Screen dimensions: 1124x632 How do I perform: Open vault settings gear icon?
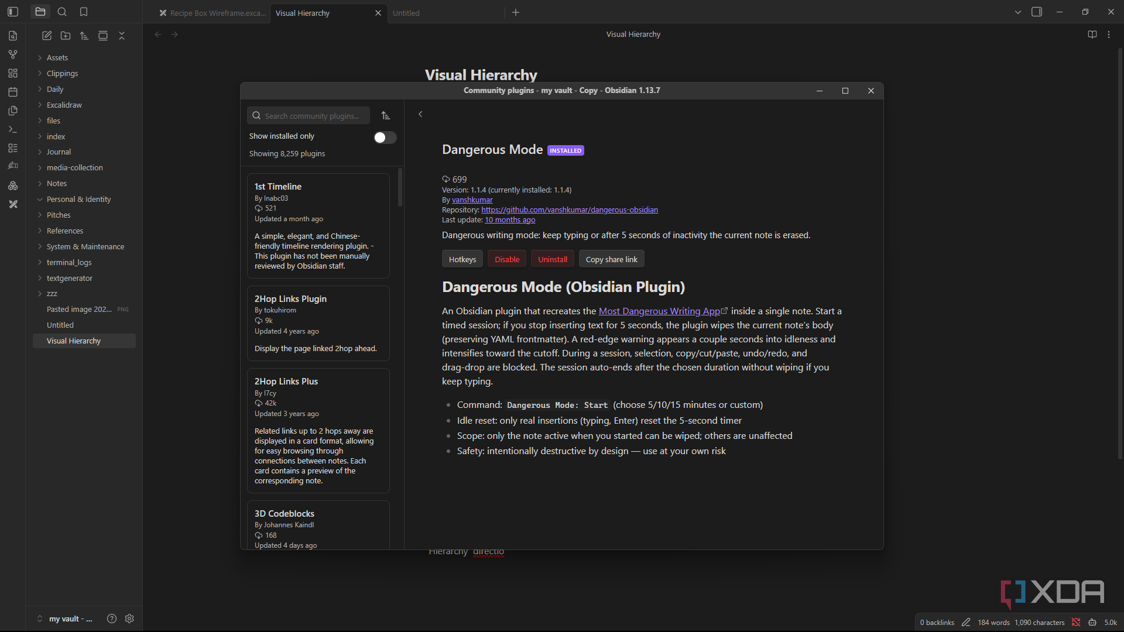(129, 619)
